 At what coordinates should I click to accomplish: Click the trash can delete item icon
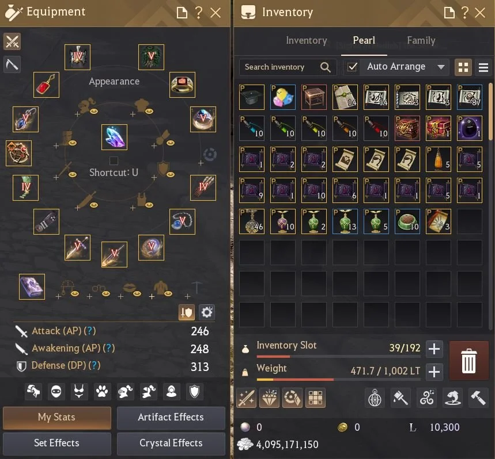[468, 361]
